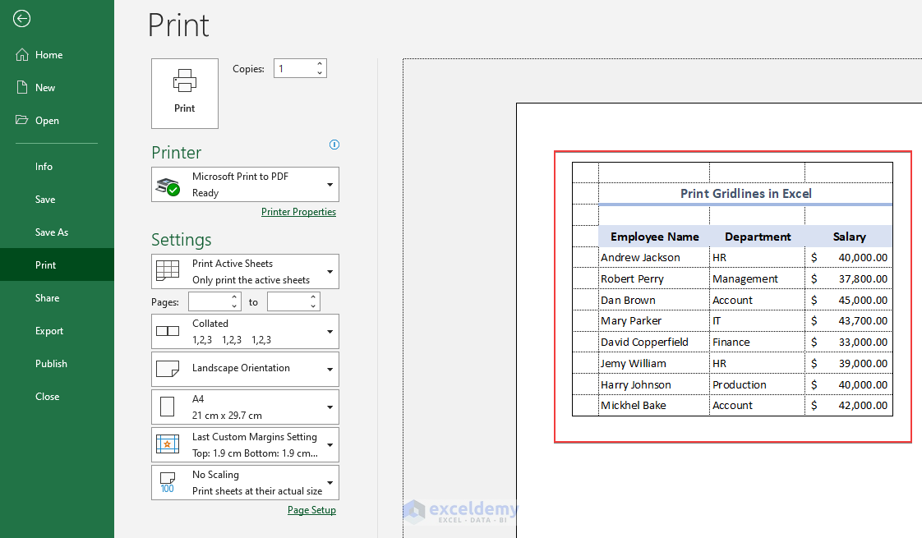Click the custom margins star icon
The width and height of the screenshot is (922, 538).
click(x=168, y=444)
